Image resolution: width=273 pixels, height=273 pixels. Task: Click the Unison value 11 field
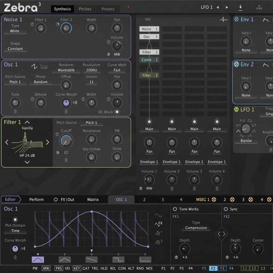click(92, 82)
